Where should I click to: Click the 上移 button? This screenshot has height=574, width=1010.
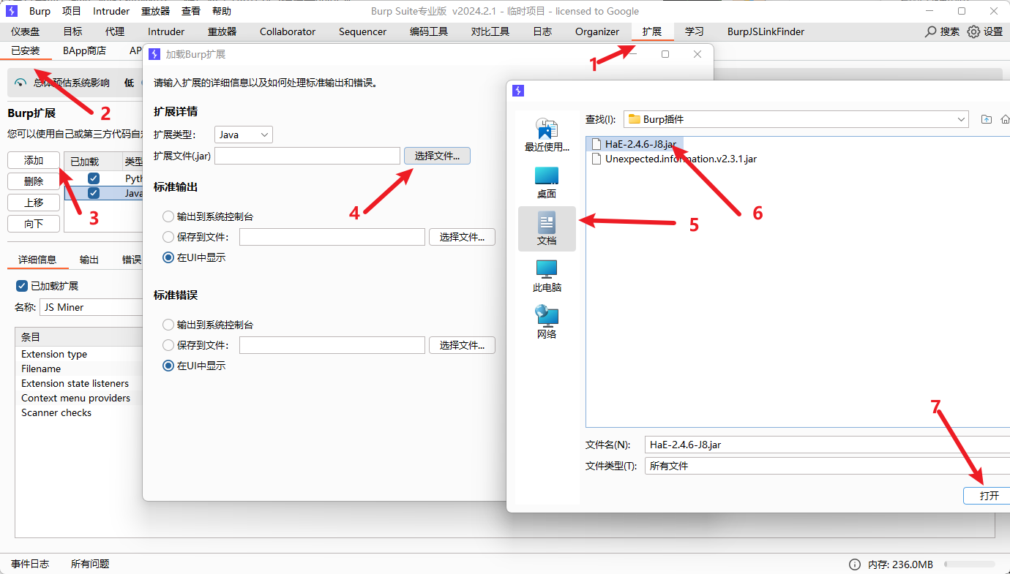click(x=34, y=203)
